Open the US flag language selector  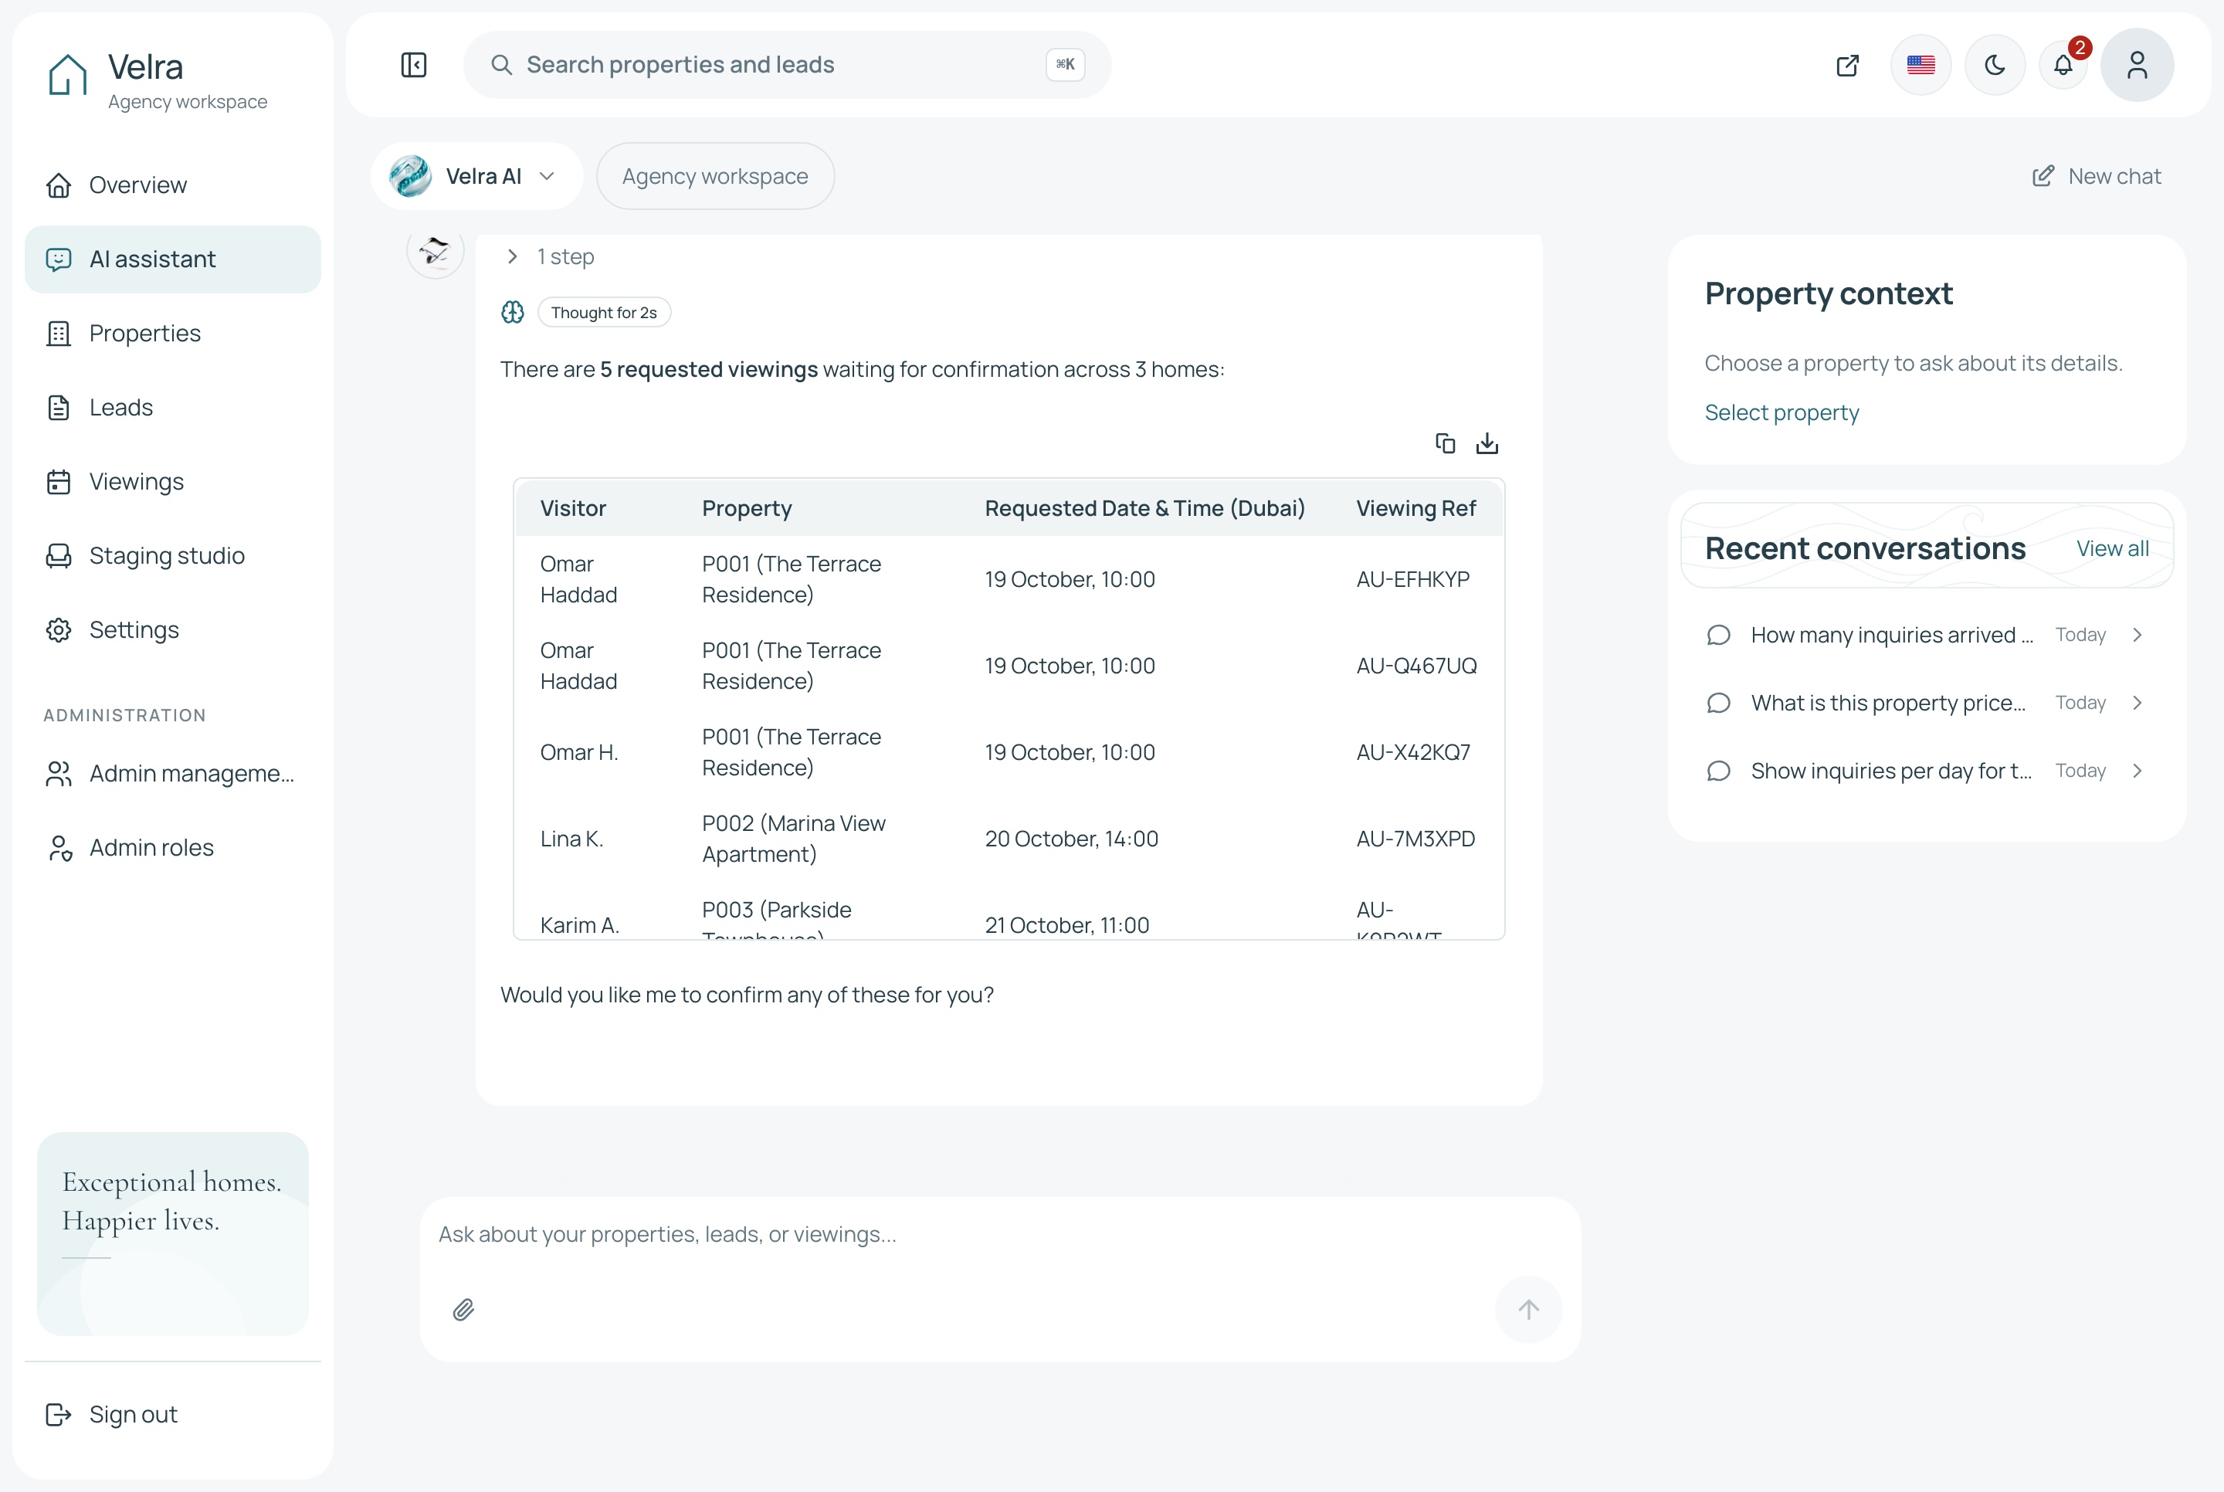click(x=1921, y=65)
